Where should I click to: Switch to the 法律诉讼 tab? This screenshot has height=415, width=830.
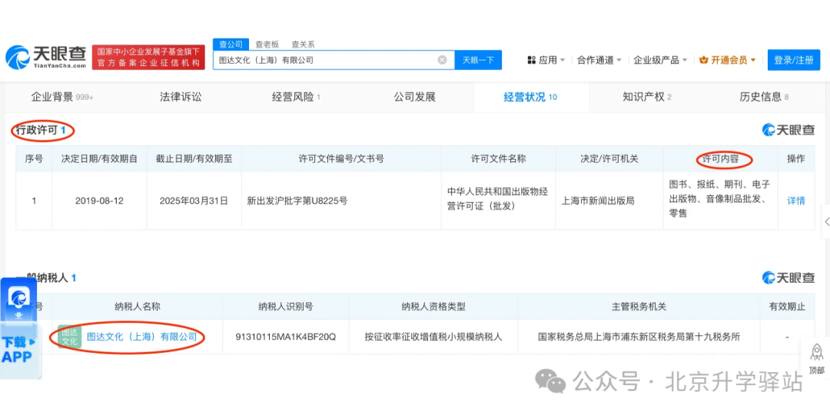click(181, 97)
